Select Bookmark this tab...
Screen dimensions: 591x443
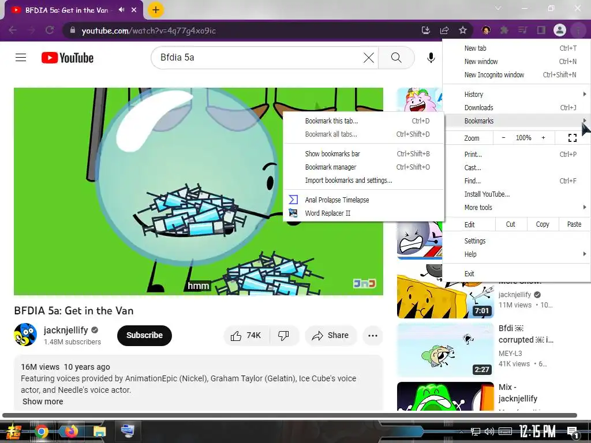tap(364, 121)
